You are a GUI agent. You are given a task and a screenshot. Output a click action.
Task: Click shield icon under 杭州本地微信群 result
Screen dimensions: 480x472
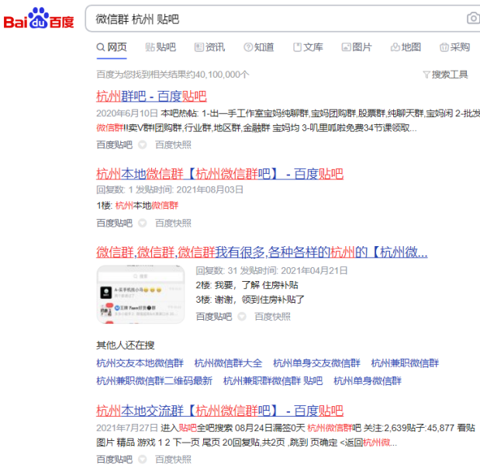[x=143, y=223]
